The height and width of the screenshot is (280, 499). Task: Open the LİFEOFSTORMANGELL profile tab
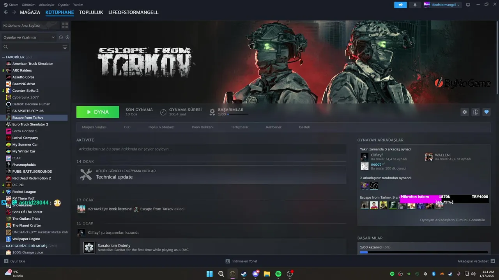point(133,12)
